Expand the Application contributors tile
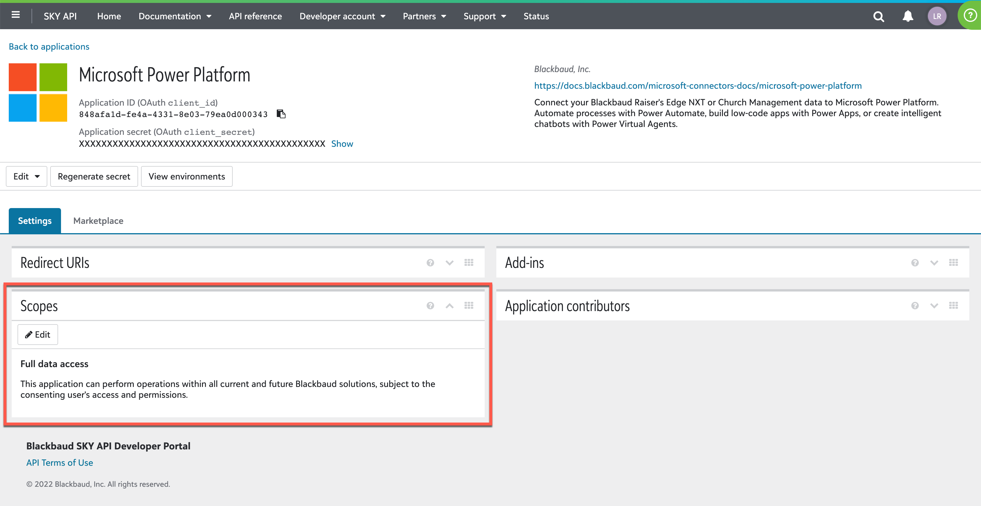Screen dimensions: 981x506 (x=934, y=306)
